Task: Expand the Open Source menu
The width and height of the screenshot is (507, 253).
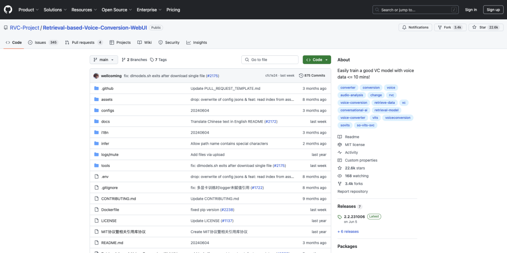Action: (x=117, y=10)
